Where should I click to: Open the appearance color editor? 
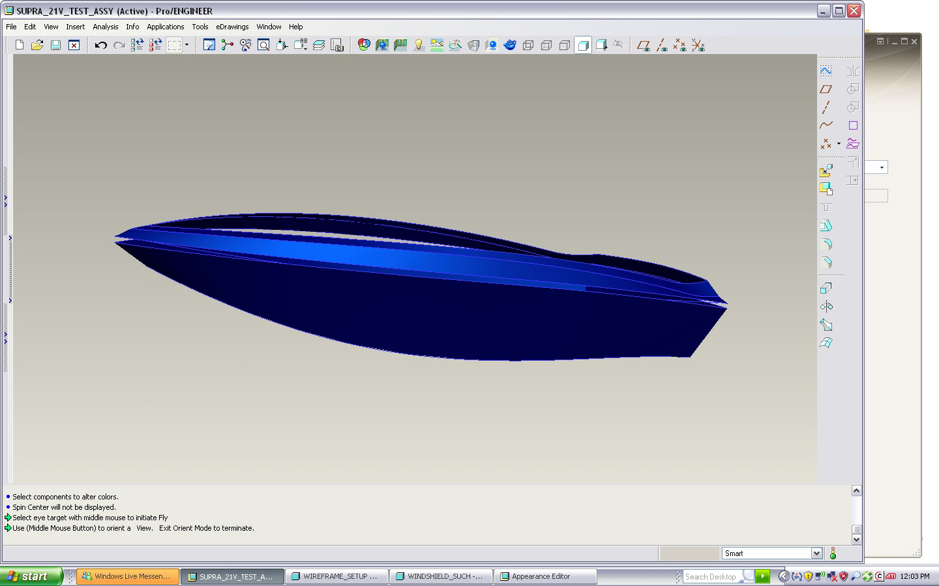[364, 45]
